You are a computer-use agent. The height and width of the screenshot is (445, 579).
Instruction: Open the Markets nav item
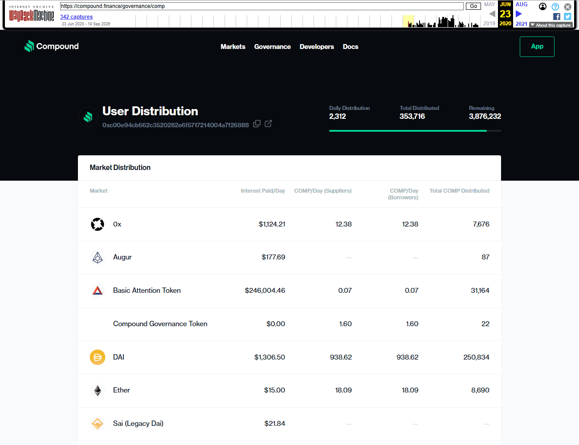pyautogui.click(x=233, y=47)
